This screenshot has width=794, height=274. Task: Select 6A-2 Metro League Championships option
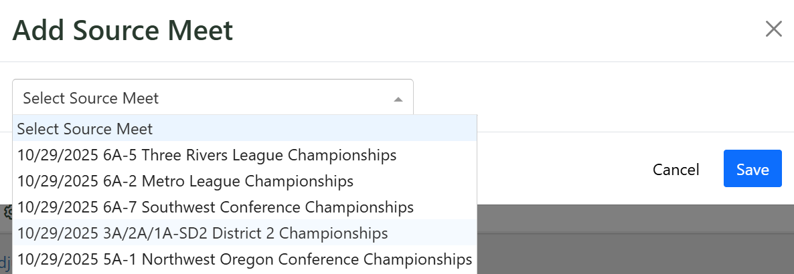[244, 181]
